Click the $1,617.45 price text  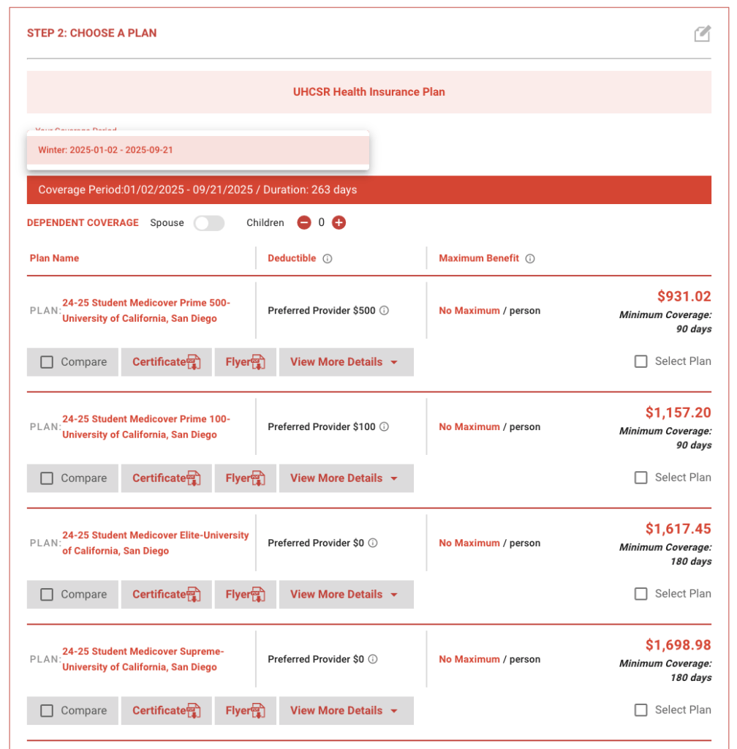[x=679, y=528]
